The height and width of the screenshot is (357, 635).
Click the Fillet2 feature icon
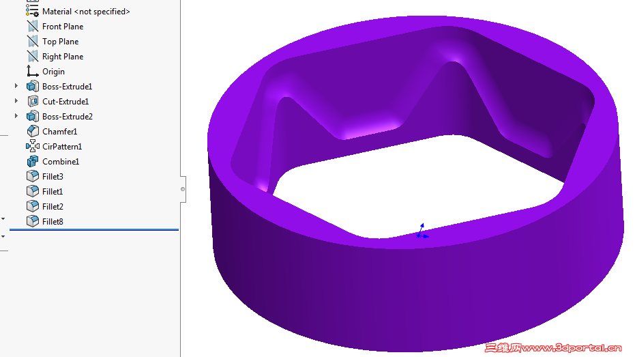pyautogui.click(x=33, y=206)
